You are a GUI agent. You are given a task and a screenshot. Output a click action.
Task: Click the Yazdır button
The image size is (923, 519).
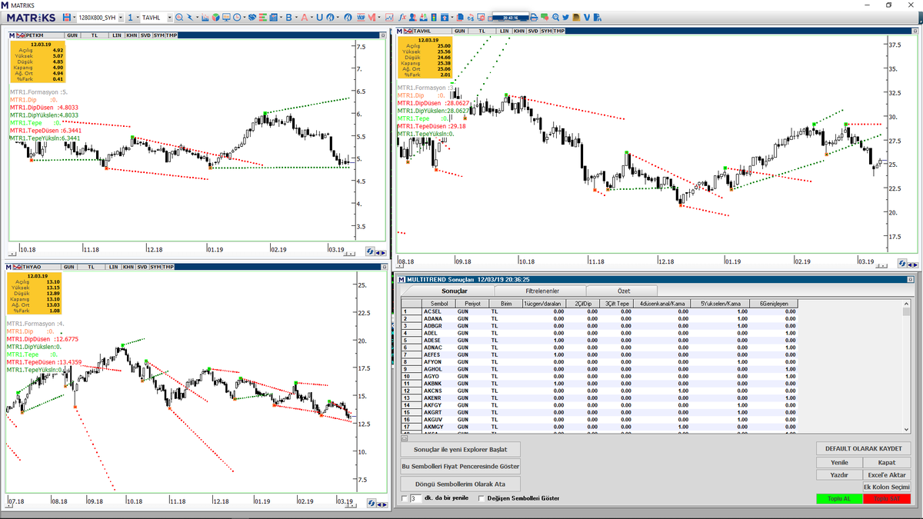coord(840,475)
